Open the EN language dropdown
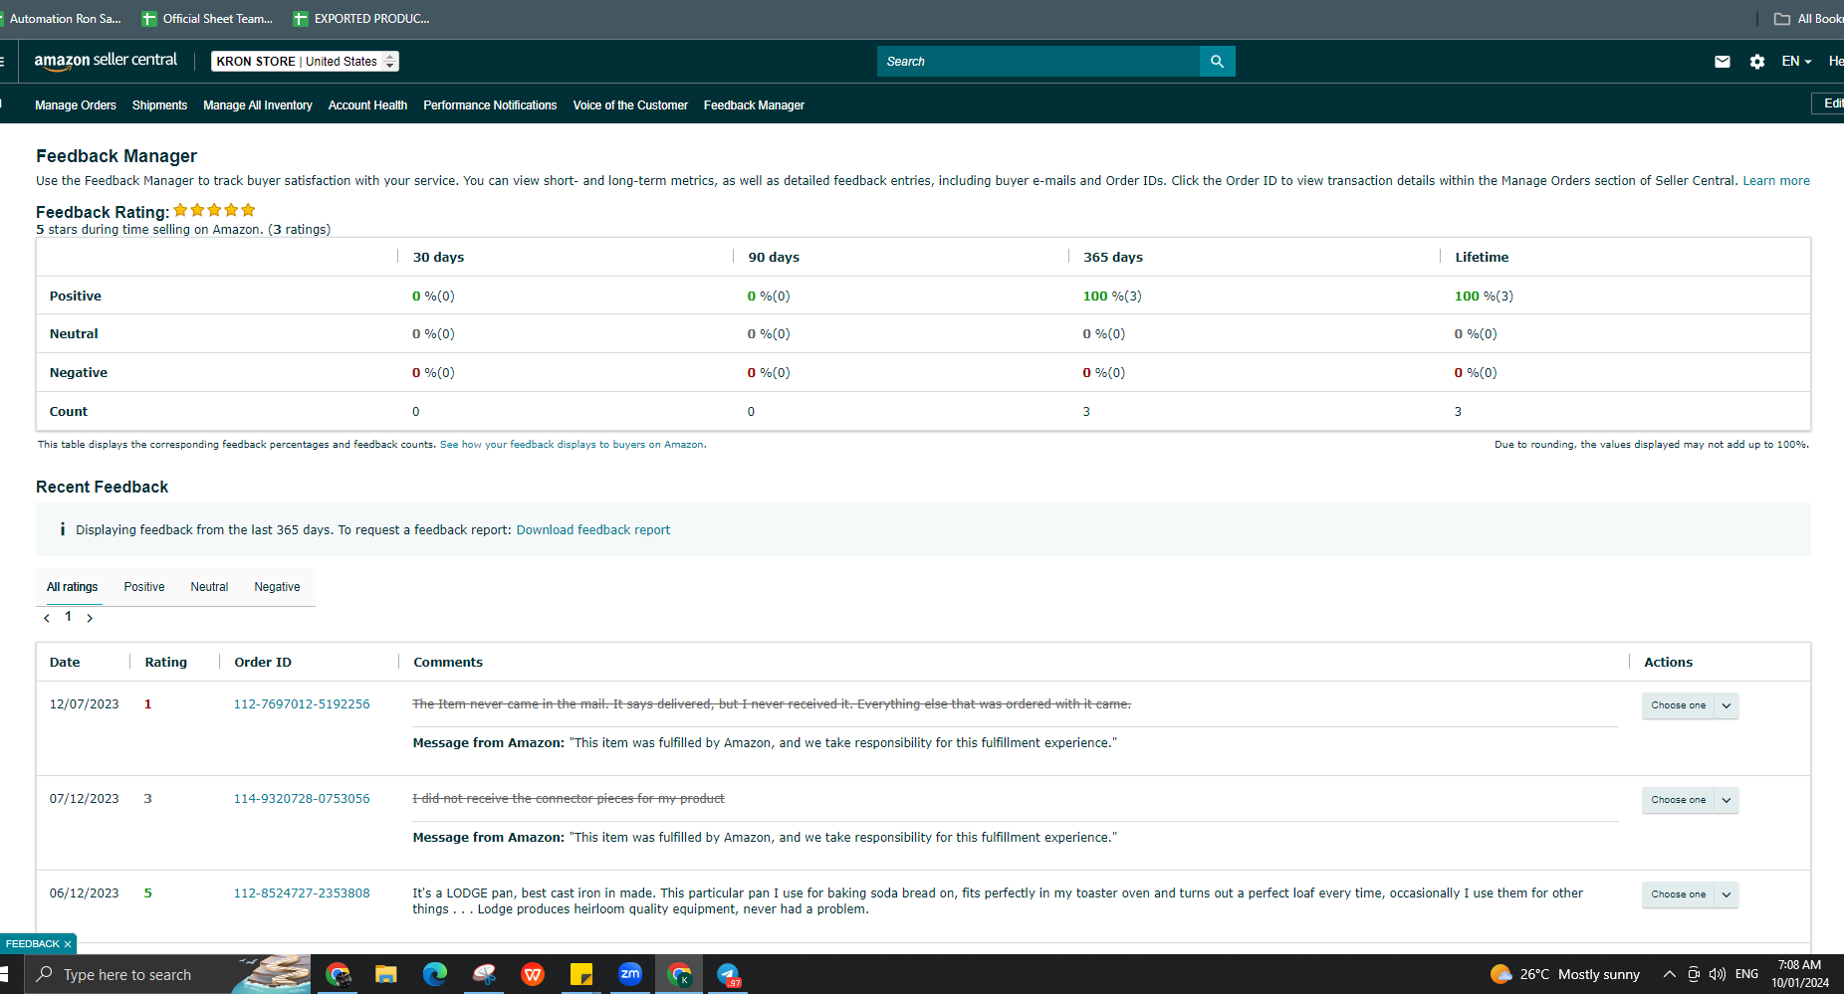Screen dimensions: 1844x994 coord(1796,62)
